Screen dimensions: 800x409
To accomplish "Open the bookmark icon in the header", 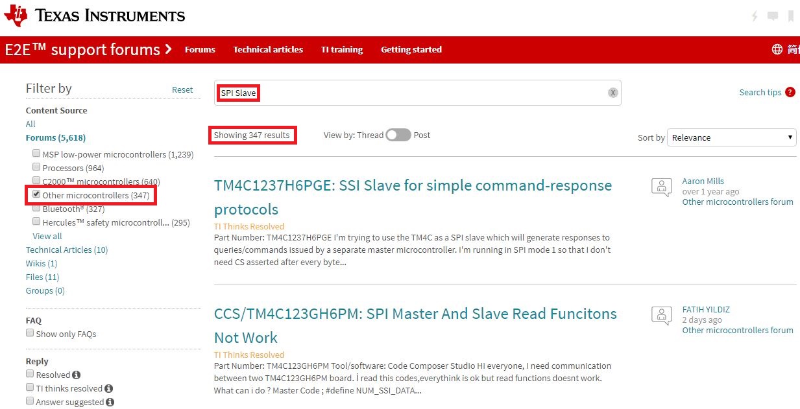I will 791,16.
